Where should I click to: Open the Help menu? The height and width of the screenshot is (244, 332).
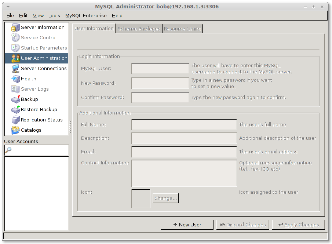pyautogui.click(x=117, y=16)
